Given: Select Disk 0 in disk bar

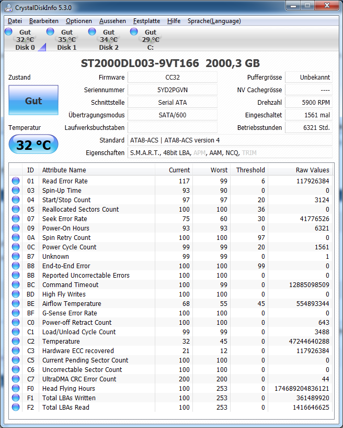Looking at the screenshot, I should [25, 40].
